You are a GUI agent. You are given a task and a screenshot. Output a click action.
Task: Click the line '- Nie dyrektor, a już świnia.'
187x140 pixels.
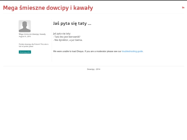click(x=68, y=40)
